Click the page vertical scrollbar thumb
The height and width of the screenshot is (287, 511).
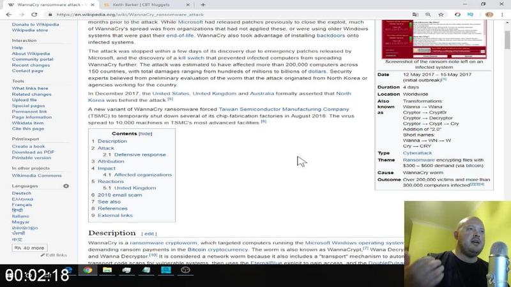pos(507,40)
